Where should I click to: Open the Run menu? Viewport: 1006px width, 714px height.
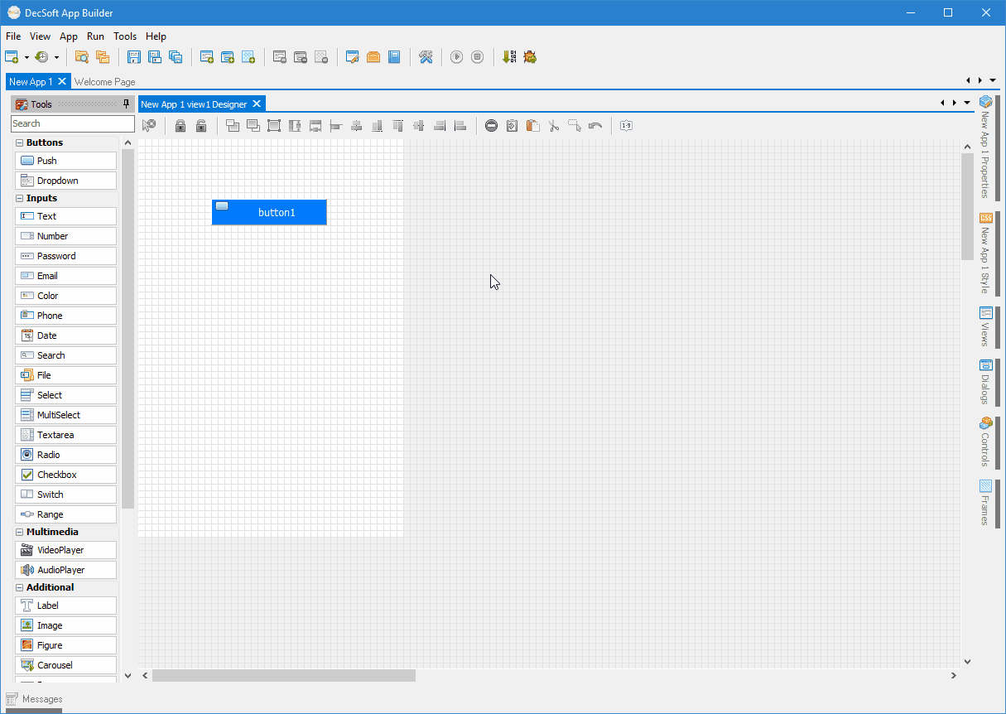click(95, 36)
